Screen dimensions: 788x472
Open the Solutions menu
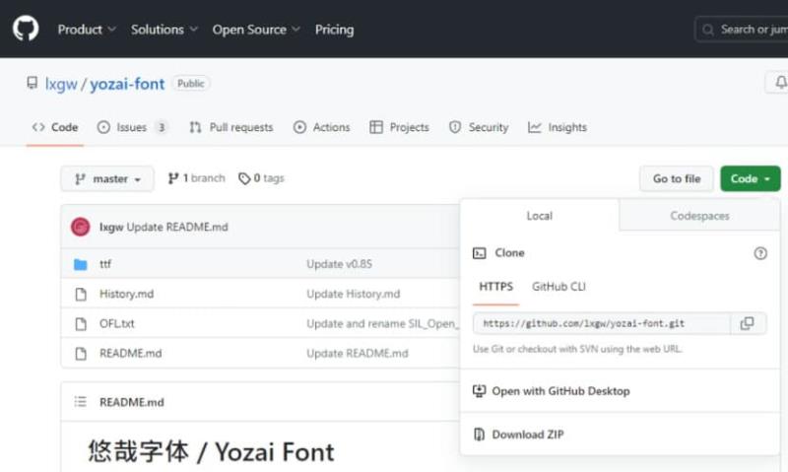click(164, 30)
